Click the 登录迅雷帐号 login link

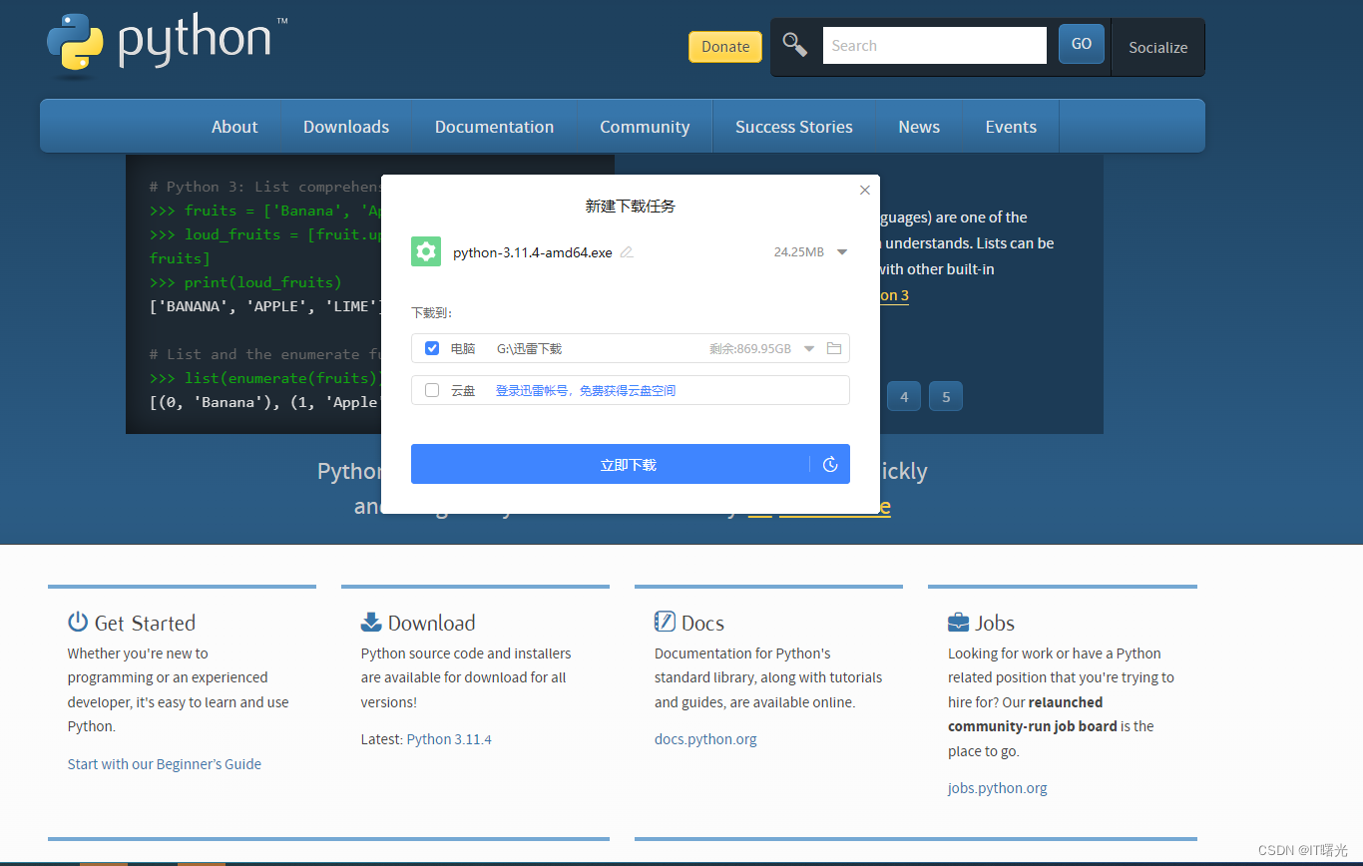(x=586, y=391)
